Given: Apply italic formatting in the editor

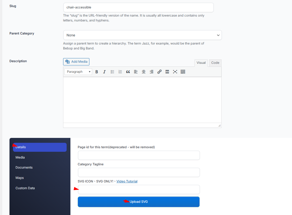Looking at the screenshot, I should click(104, 72).
